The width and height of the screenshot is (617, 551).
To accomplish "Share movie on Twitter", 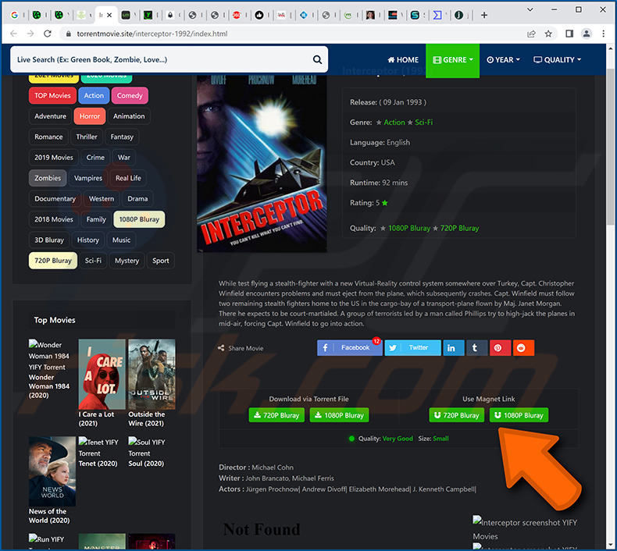I will pos(412,347).
